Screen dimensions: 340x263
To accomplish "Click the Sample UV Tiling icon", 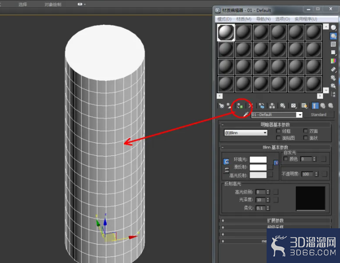I will (x=333, y=52).
